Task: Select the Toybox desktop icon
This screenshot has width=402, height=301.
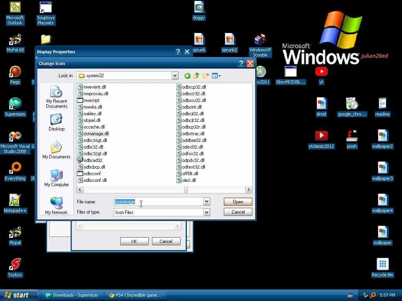Action: (15, 268)
